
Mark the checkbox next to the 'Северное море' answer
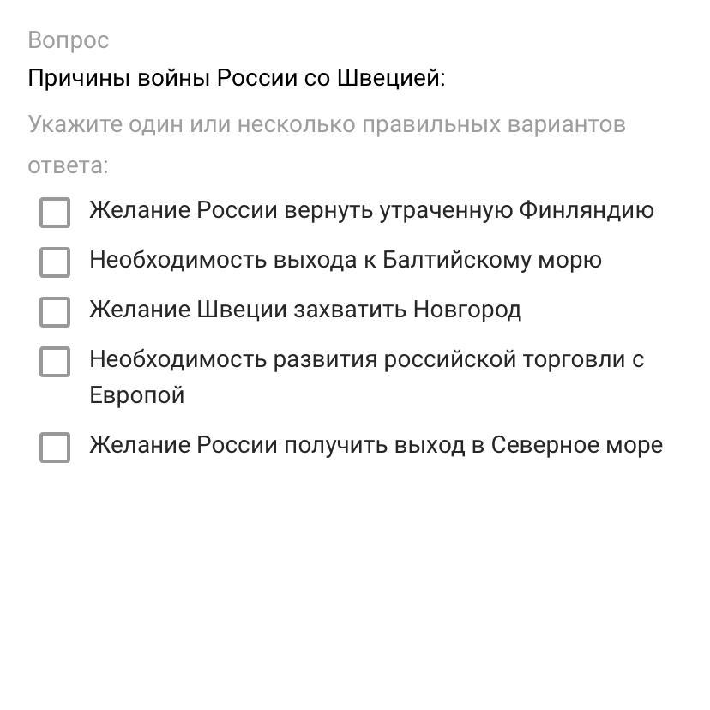pos(55,448)
